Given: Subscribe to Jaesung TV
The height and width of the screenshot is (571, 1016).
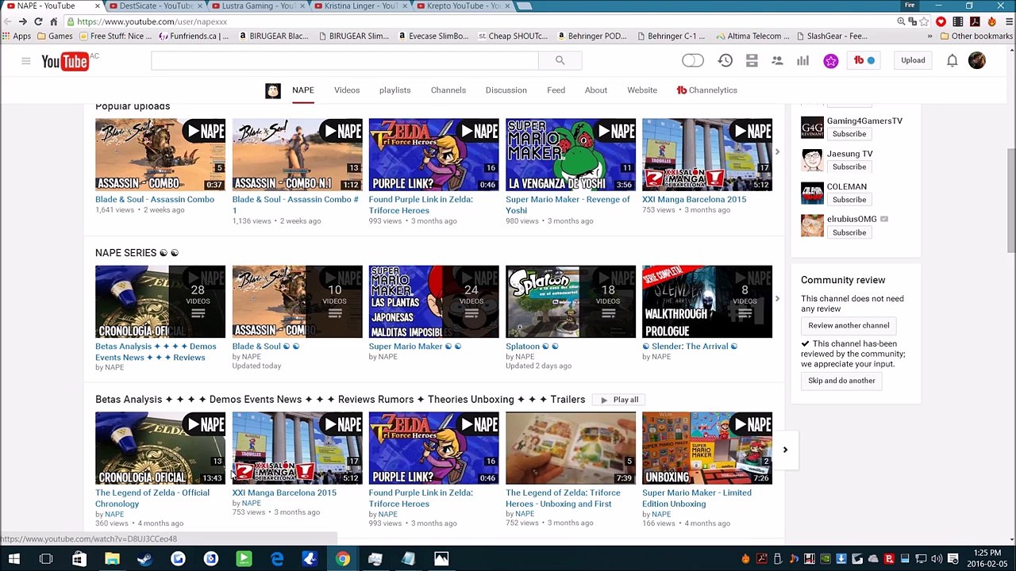Looking at the screenshot, I should point(849,167).
